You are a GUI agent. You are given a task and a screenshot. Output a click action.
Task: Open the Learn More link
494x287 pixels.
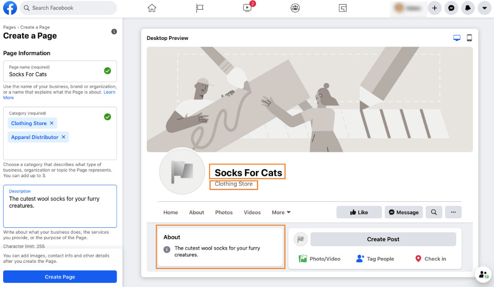click(x=110, y=91)
